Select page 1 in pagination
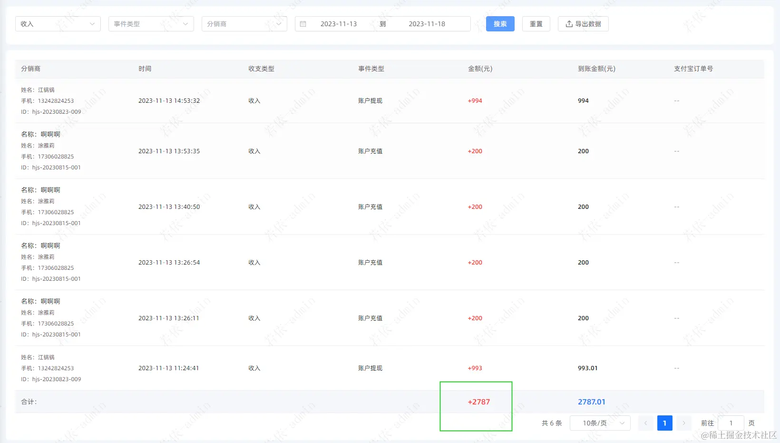Viewport: 780px width, 443px height. (665, 423)
